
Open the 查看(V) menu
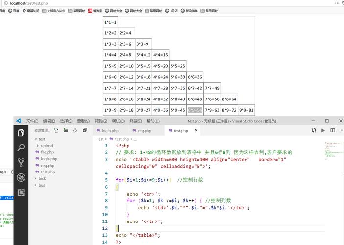point(83,121)
